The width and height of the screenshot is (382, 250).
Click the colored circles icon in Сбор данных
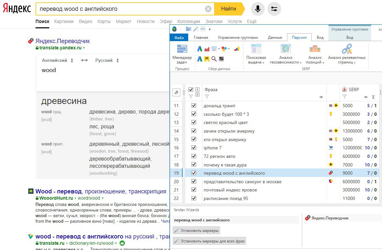coord(224,49)
